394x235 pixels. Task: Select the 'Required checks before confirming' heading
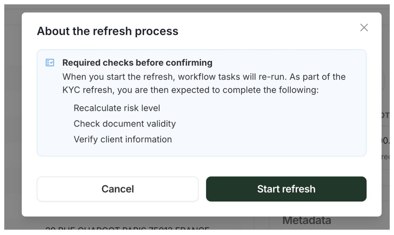tap(137, 63)
